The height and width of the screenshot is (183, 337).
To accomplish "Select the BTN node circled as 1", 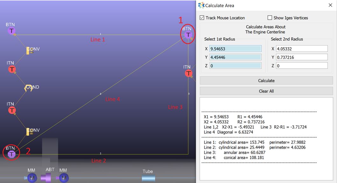I will click(x=188, y=35).
